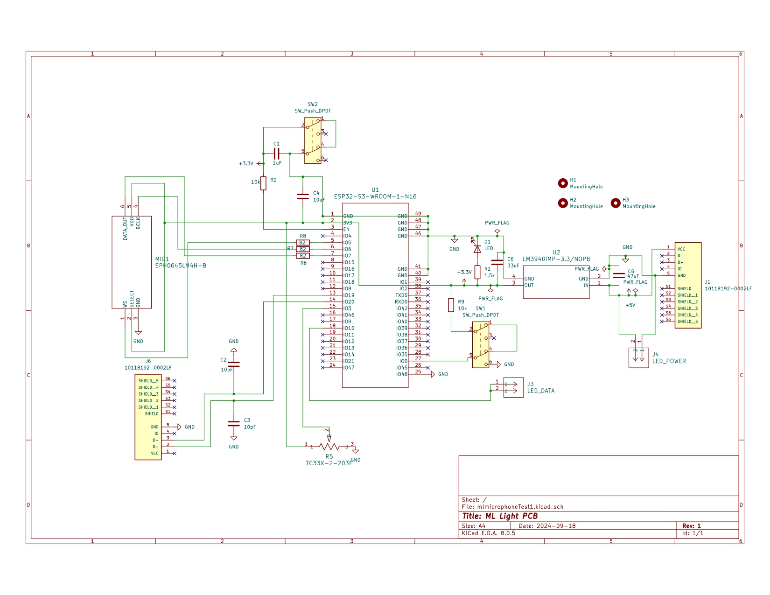The image size is (770, 595).
Task: Click the BCLK pin label on MIC1
Action: [x=138, y=223]
